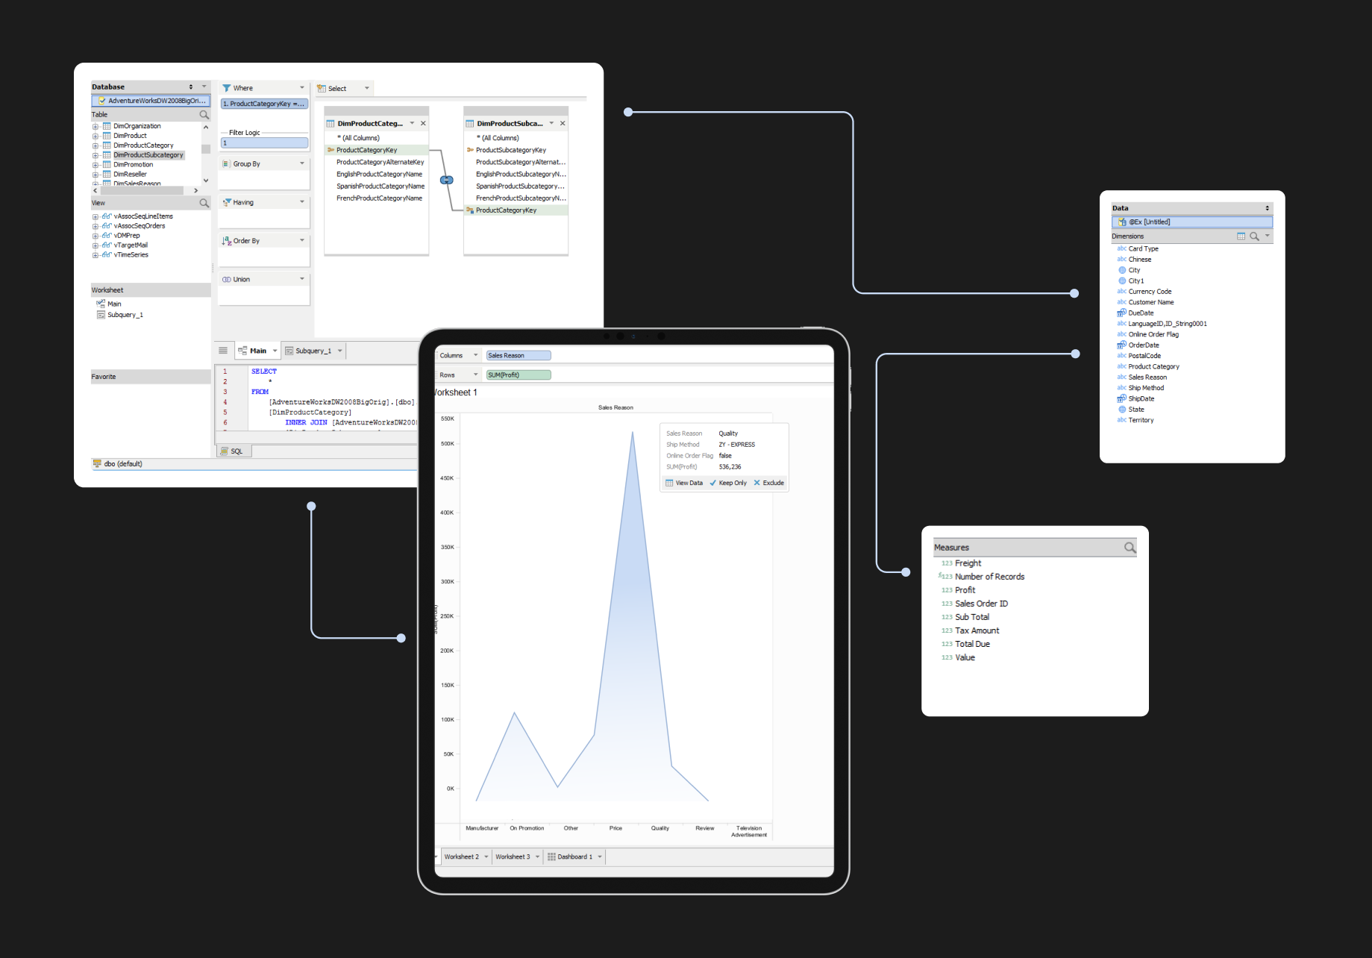The image size is (1372, 958).
Task: Select the SQL tab below the editor
Action: point(235,451)
